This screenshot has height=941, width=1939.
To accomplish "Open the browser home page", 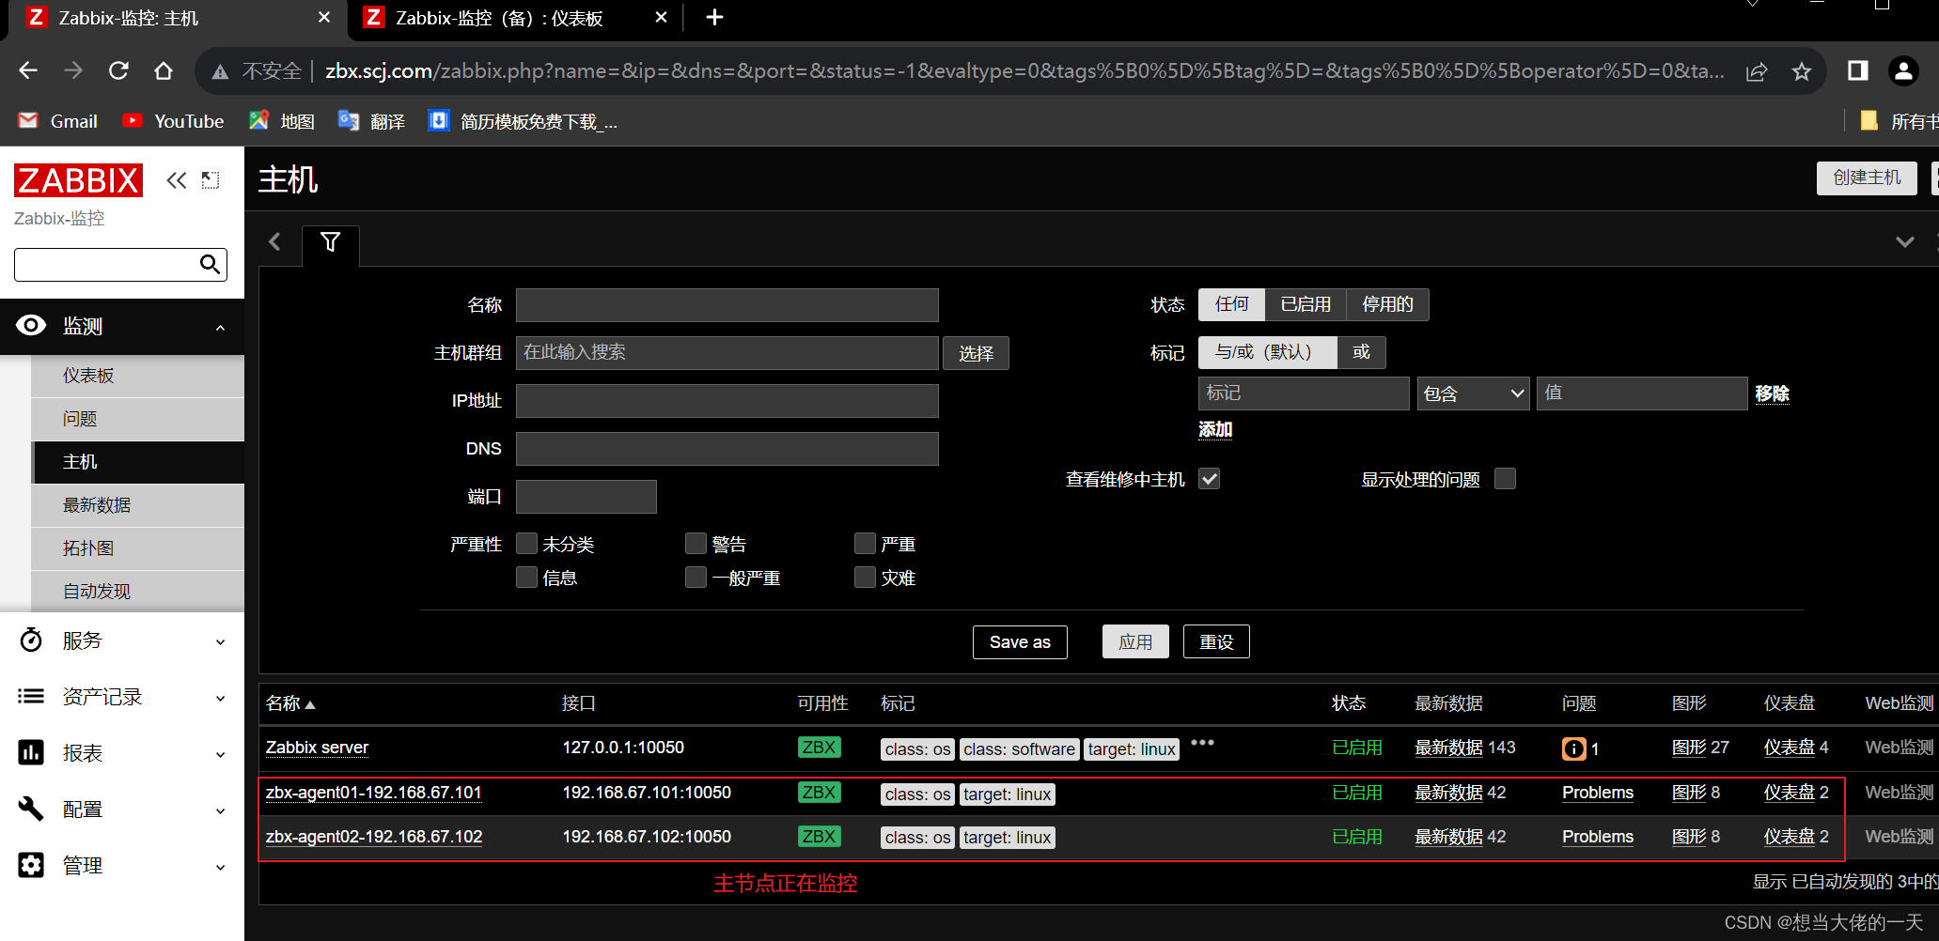I will click(x=164, y=70).
